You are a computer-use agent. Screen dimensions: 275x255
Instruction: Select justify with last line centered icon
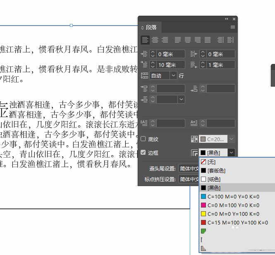[x=188, y=40]
